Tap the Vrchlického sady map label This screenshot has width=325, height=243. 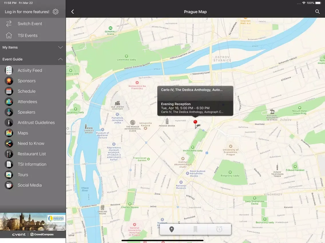click(x=193, y=151)
